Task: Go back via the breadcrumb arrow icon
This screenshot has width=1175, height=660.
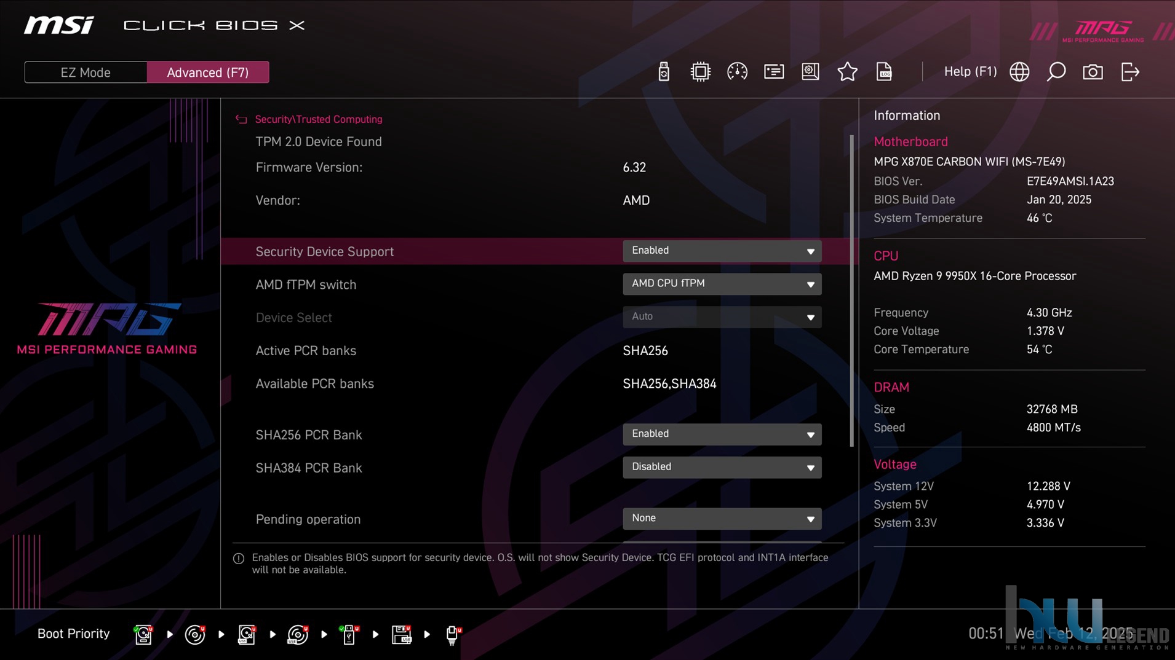Action: (x=241, y=119)
